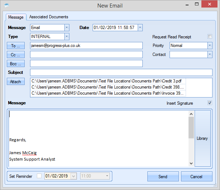The image size is (220, 190).
Task: Click the To... recipient button
Action: click(16, 46)
